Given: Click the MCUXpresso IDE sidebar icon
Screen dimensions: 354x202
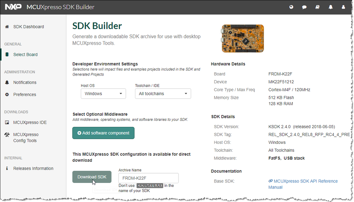Looking at the screenshot, I should [x=7, y=122].
